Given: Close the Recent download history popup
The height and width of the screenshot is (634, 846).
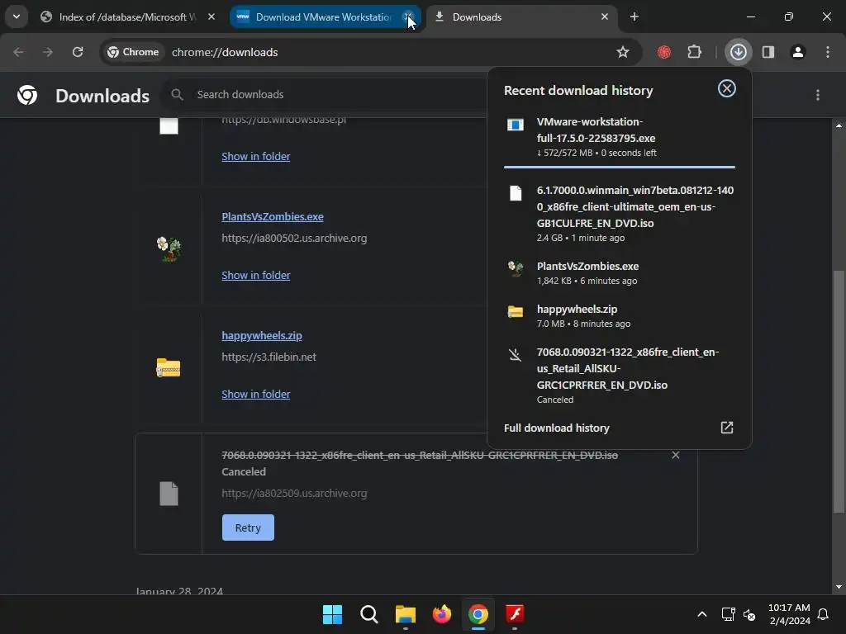Looking at the screenshot, I should (727, 88).
